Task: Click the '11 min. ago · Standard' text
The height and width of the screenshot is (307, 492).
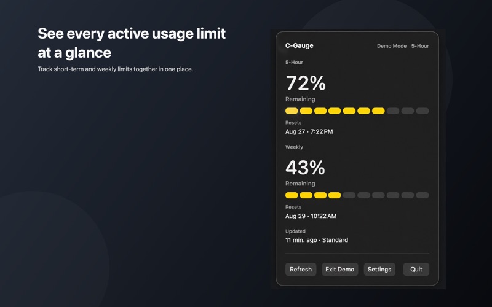Action: pyautogui.click(x=317, y=240)
